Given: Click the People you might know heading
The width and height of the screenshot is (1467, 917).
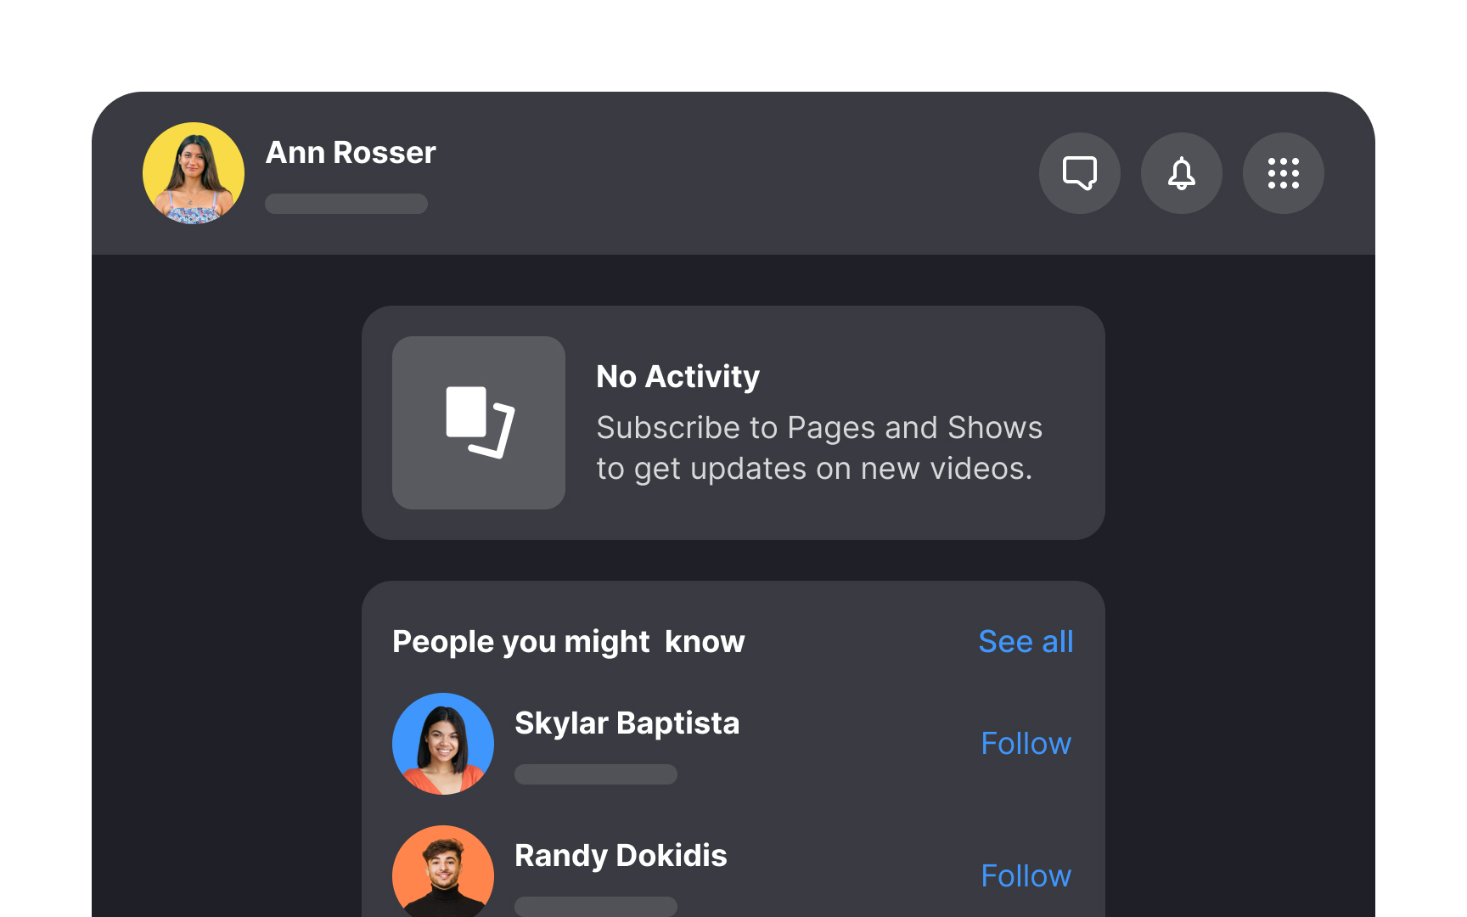Looking at the screenshot, I should coord(568,642).
